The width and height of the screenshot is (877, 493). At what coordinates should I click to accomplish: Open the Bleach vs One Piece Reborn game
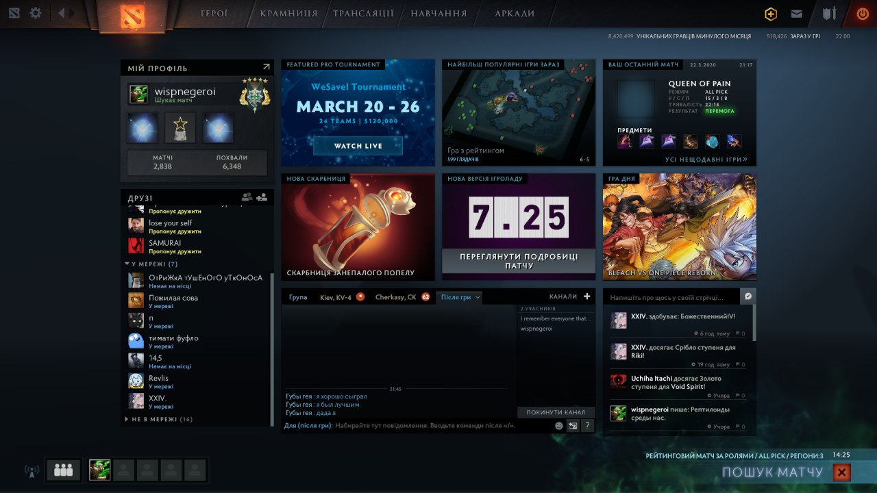pos(680,227)
